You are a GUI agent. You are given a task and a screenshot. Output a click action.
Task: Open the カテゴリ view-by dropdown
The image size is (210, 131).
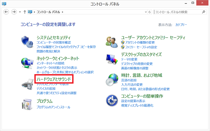181,25
